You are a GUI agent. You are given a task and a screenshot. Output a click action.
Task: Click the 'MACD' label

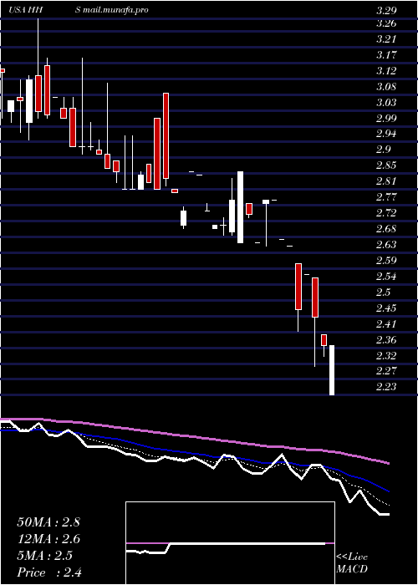(x=352, y=570)
